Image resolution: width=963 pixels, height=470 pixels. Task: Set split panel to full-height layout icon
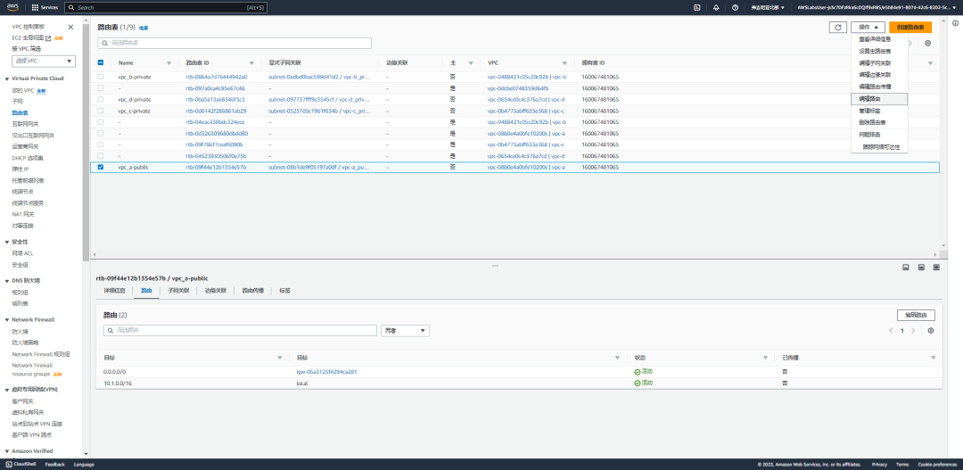point(936,268)
